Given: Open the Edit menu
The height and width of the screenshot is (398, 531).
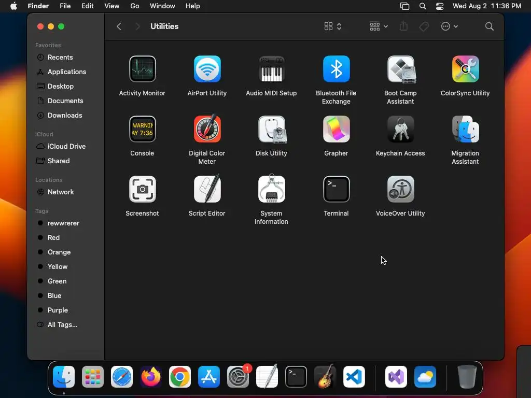Looking at the screenshot, I should (x=87, y=6).
